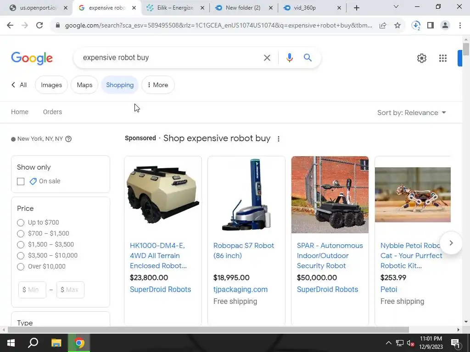
Task: Open the HK1000 robot product image
Action: click(x=163, y=194)
